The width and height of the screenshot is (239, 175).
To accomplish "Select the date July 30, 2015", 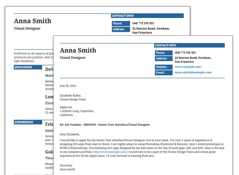I will point(68,86).
